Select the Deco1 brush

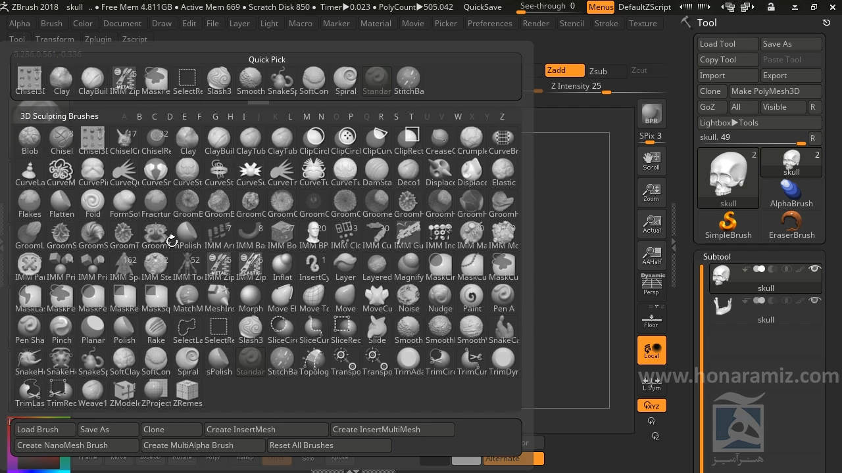tap(409, 173)
